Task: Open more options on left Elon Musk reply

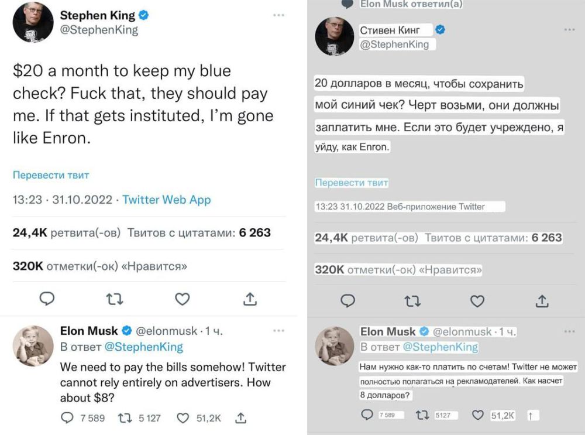Action: (x=278, y=331)
